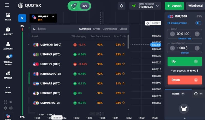
Task: Open the Tournaments page
Action: click(8, 60)
